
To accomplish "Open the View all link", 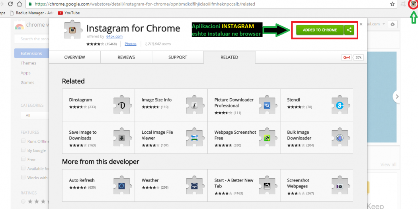I will click(x=388, y=164).
